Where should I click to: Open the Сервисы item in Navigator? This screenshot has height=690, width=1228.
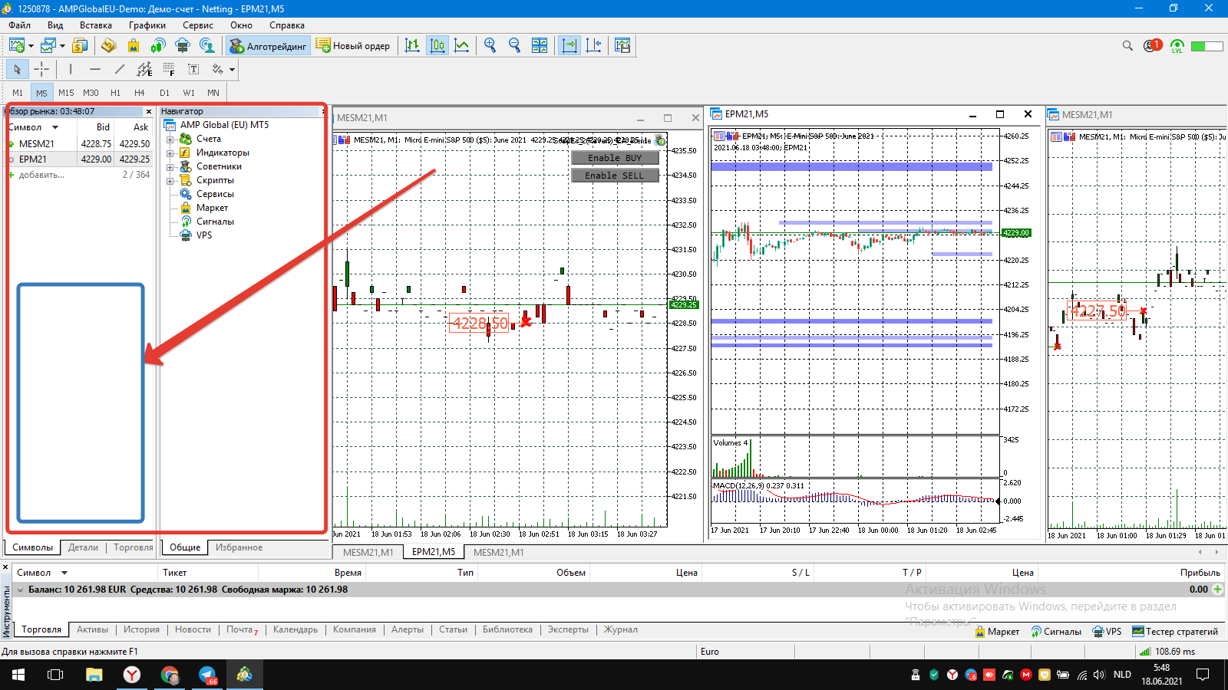coord(215,194)
